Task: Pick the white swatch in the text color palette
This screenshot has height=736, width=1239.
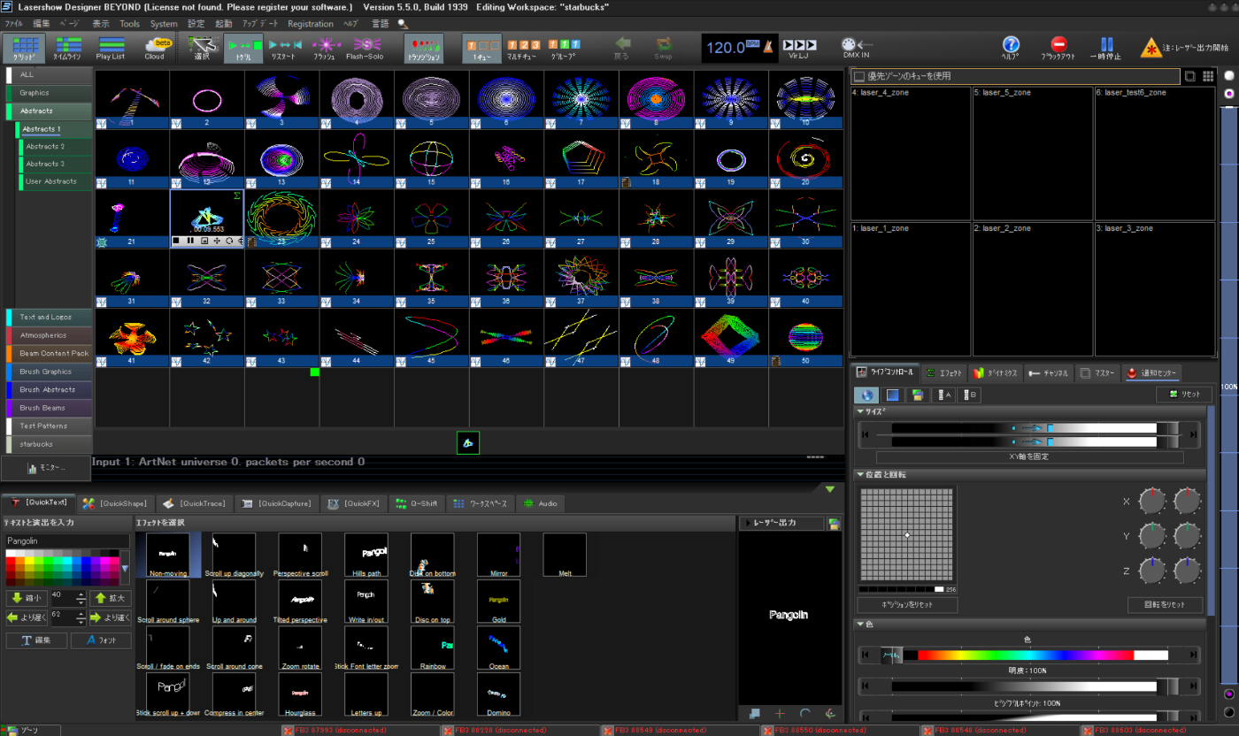Action: (10, 554)
